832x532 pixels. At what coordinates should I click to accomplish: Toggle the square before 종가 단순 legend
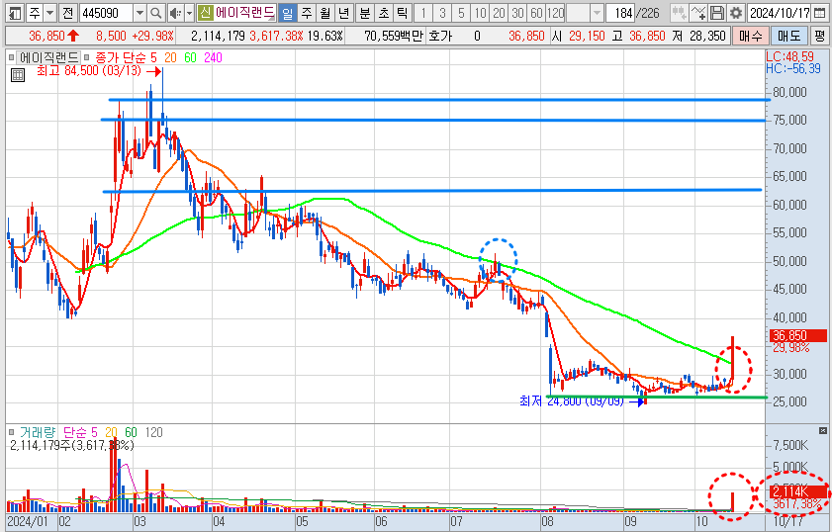click(x=86, y=57)
